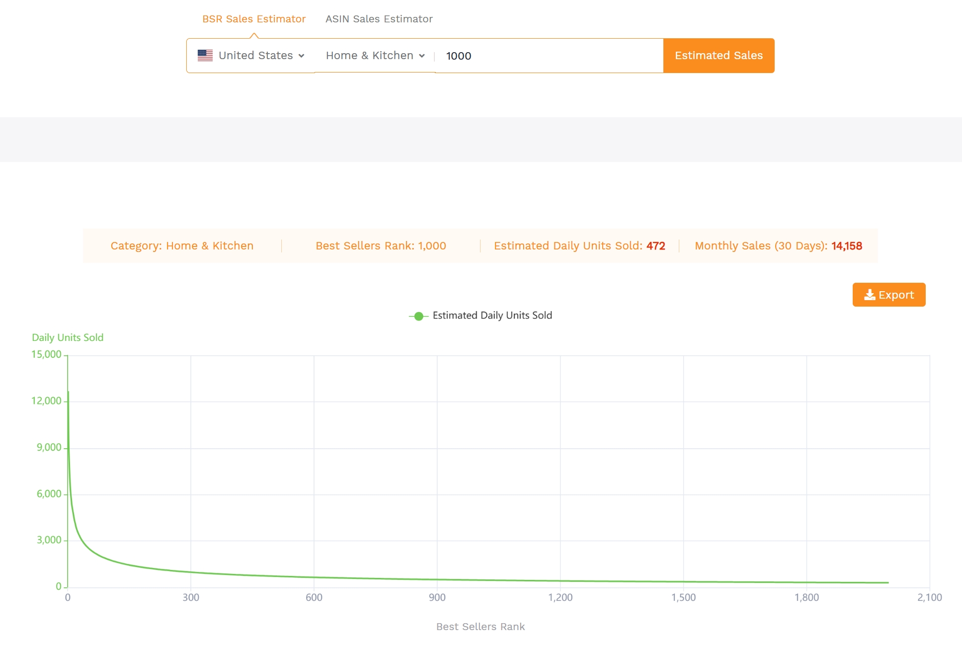Screen dimensions: 962x647
Task: Click the 900 x-axis label
Action: pyautogui.click(x=437, y=597)
